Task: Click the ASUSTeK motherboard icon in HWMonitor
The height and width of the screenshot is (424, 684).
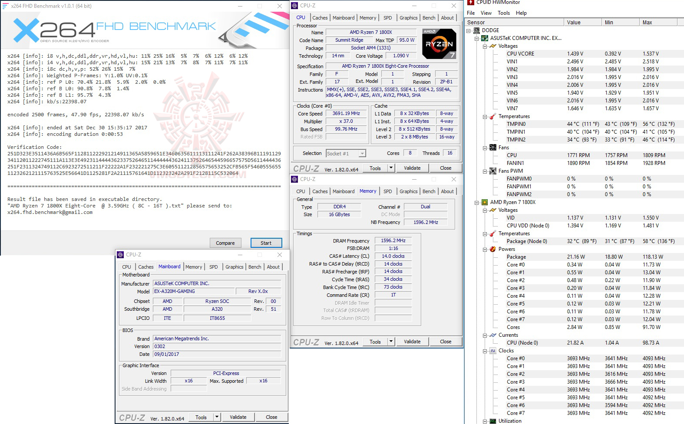Action: tap(485, 38)
